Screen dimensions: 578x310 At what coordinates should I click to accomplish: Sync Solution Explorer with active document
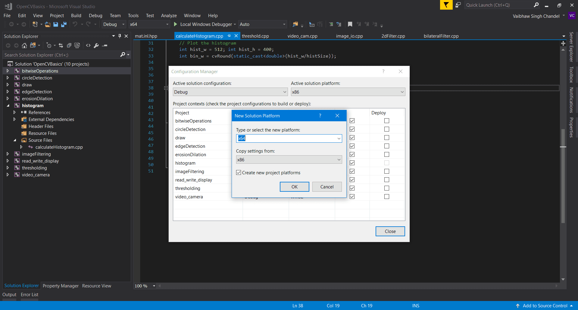pyautogui.click(x=61, y=45)
